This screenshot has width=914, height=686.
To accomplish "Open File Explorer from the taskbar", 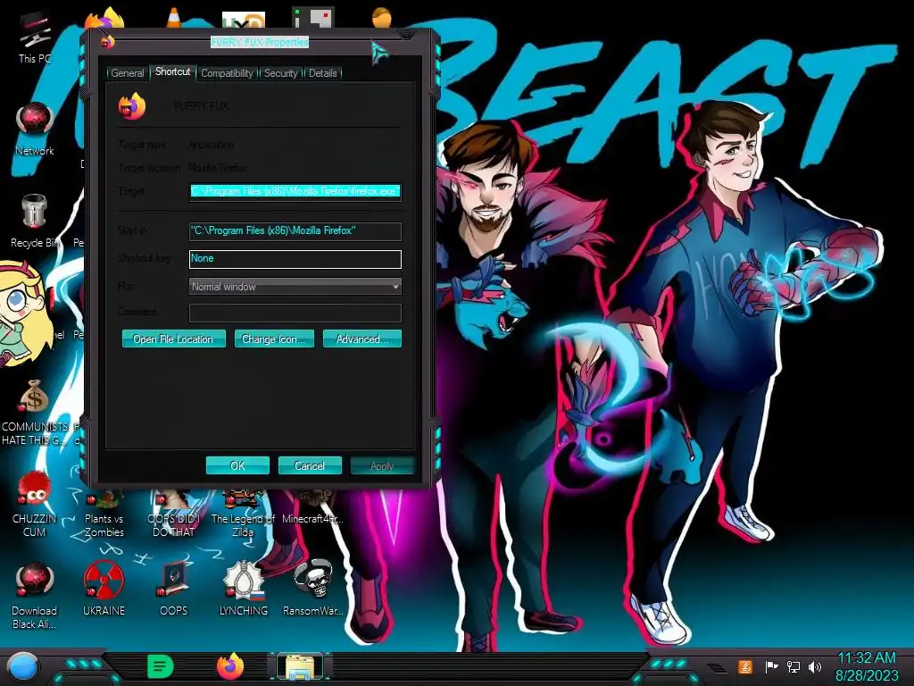I will pos(300,667).
